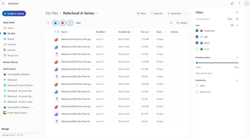This screenshot has width=250, height=139.
Task: Click Create or upload button
Action: 14,14
